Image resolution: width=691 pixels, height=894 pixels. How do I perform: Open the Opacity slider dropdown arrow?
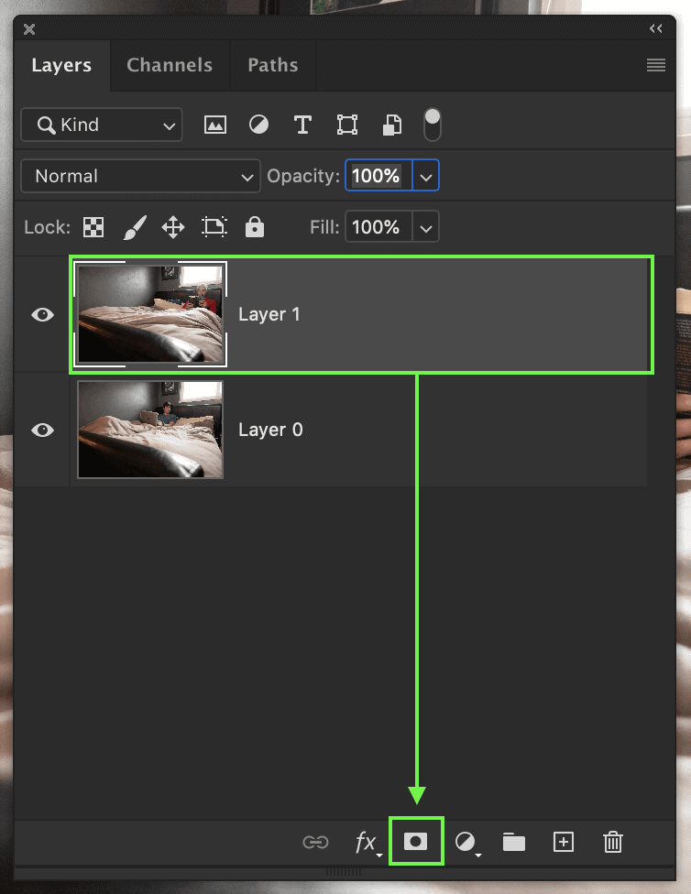pos(425,176)
